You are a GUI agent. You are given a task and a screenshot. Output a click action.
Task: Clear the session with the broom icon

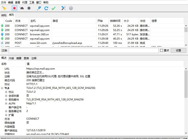(4, 8)
